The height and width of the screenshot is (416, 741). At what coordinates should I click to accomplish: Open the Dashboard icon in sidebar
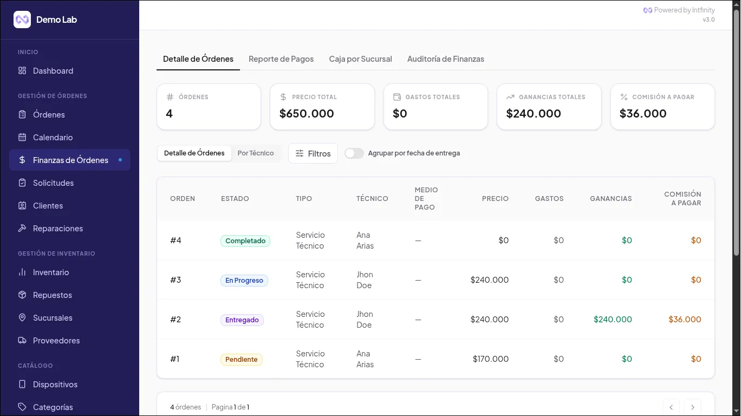coord(22,71)
